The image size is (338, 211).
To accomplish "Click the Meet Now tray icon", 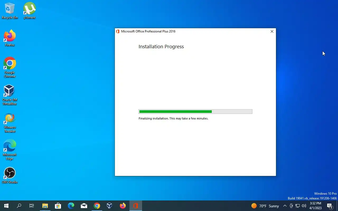I will [291, 206].
